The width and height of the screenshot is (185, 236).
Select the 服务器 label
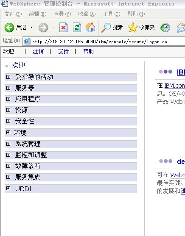[x=25, y=88]
